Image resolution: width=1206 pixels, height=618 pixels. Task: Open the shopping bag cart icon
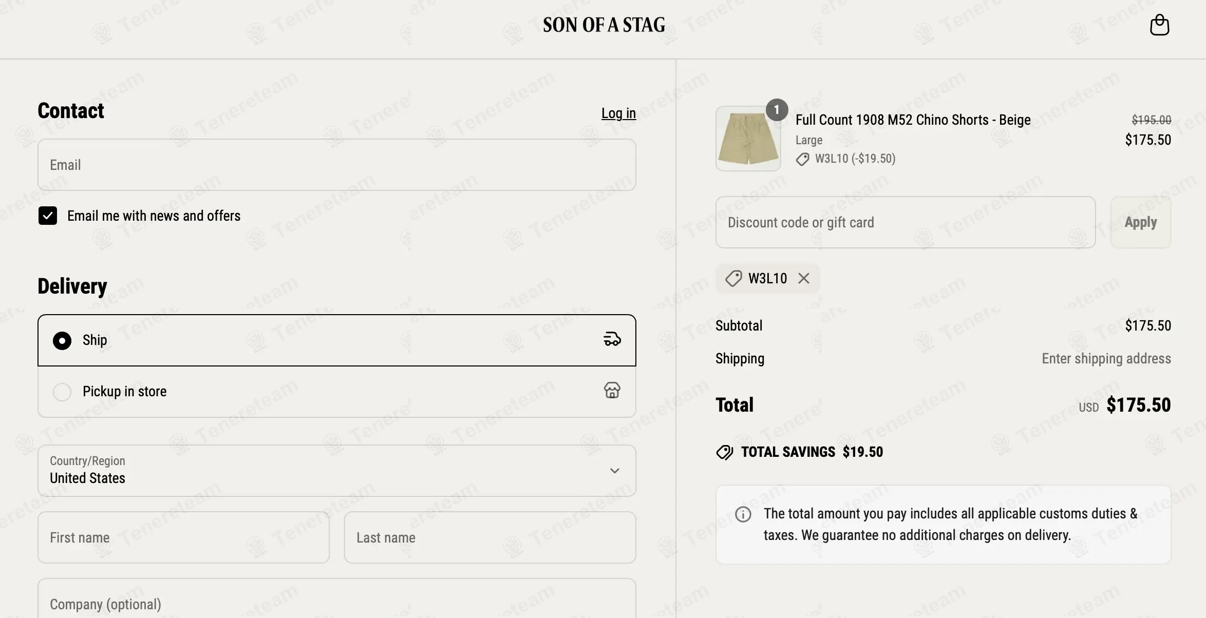(x=1159, y=25)
